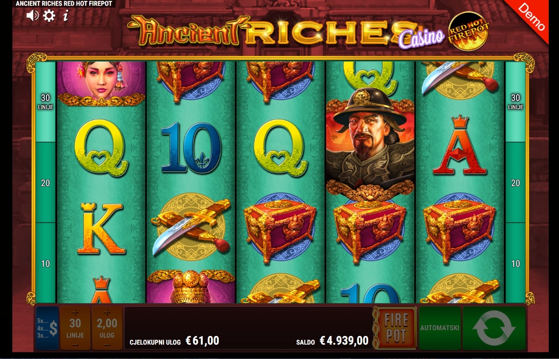This screenshot has height=359, width=559.
Task: Select the 20 lines marker on left
Action: pos(45,183)
